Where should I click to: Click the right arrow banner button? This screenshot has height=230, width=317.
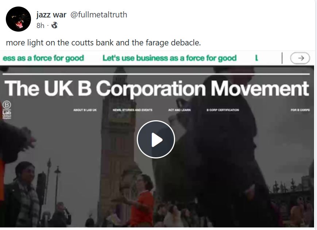(x=300, y=58)
